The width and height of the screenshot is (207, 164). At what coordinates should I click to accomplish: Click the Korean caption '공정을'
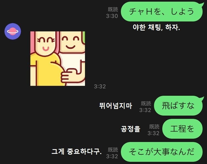coord(131,129)
